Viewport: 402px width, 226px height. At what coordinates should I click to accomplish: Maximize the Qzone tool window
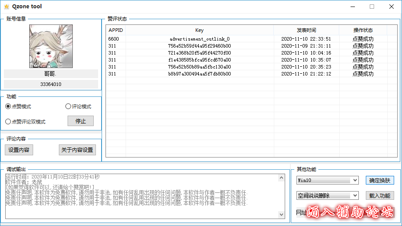click(x=372, y=7)
